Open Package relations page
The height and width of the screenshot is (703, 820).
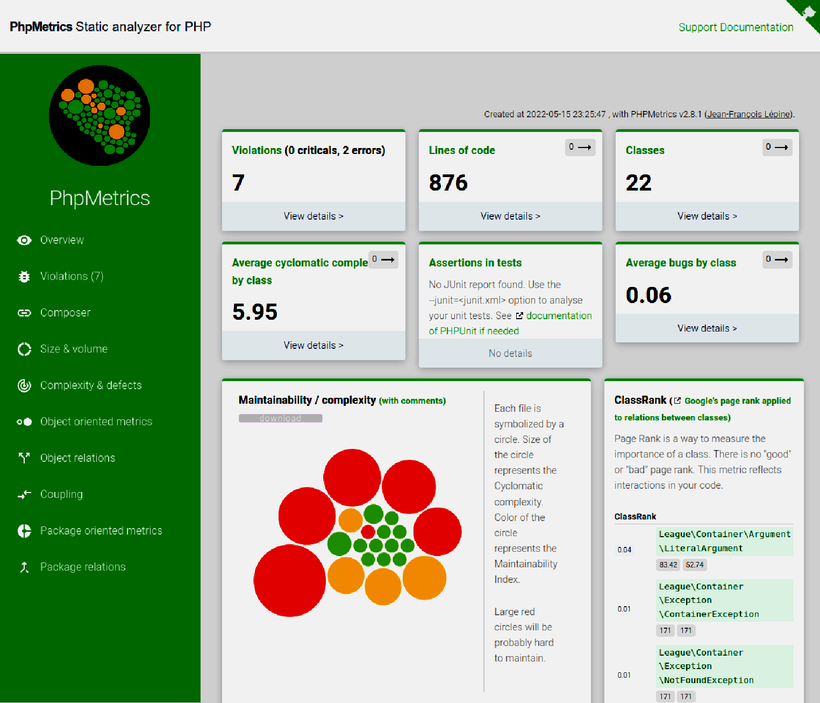click(x=83, y=567)
